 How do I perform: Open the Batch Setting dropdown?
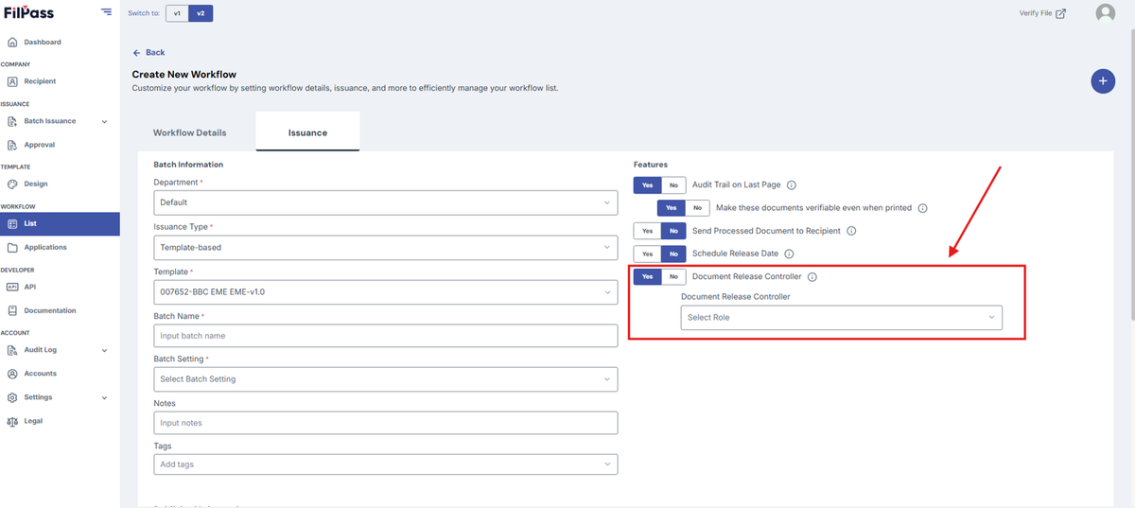coord(385,379)
